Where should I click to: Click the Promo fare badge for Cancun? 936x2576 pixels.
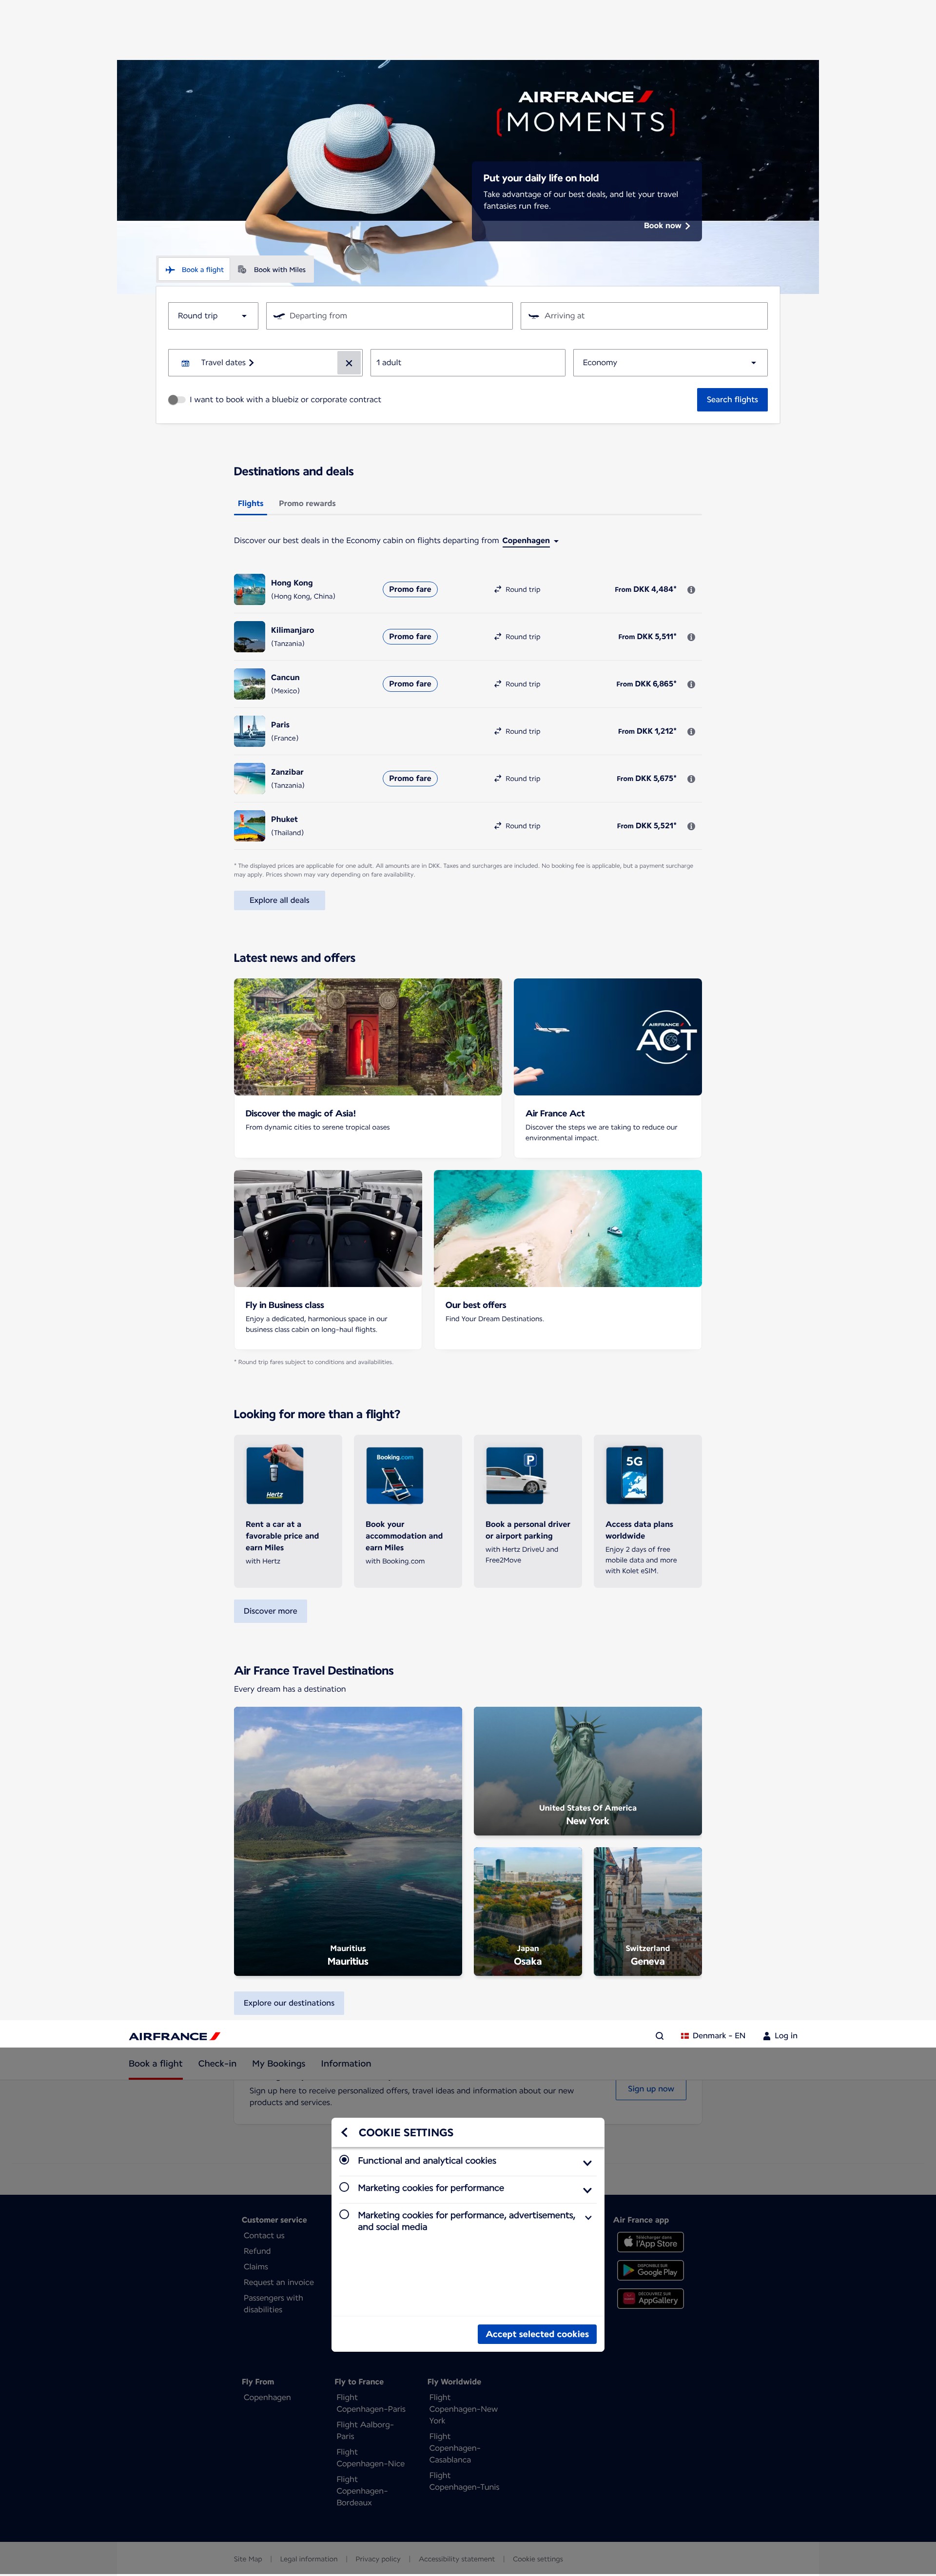click(x=410, y=684)
